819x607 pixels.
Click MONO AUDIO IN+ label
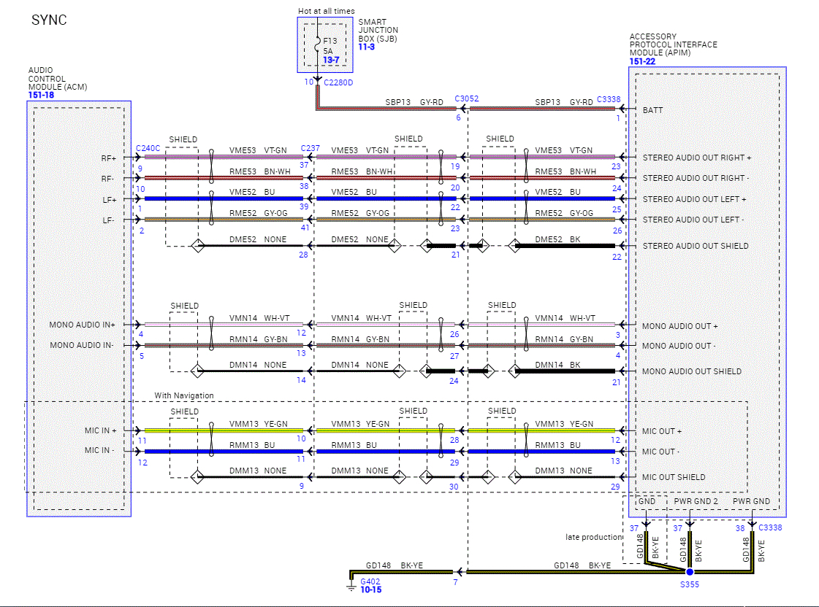(82, 325)
